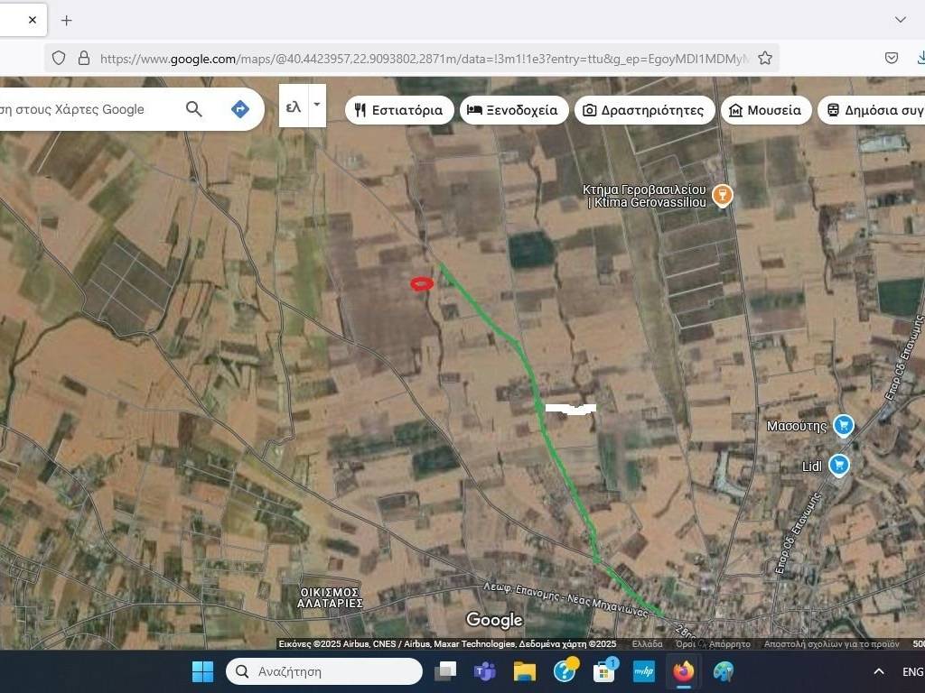Bookmark this page with the star icon
The width and height of the screenshot is (925, 693).
tap(765, 58)
